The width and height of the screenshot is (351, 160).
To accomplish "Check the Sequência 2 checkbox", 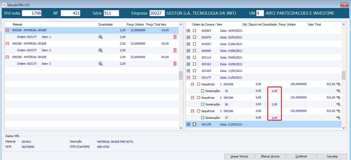I will click(x=199, y=97).
